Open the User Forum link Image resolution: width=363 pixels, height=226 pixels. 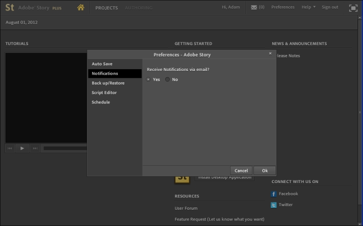[186, 208]
